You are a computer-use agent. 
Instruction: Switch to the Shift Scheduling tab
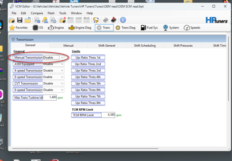[145, 45]
